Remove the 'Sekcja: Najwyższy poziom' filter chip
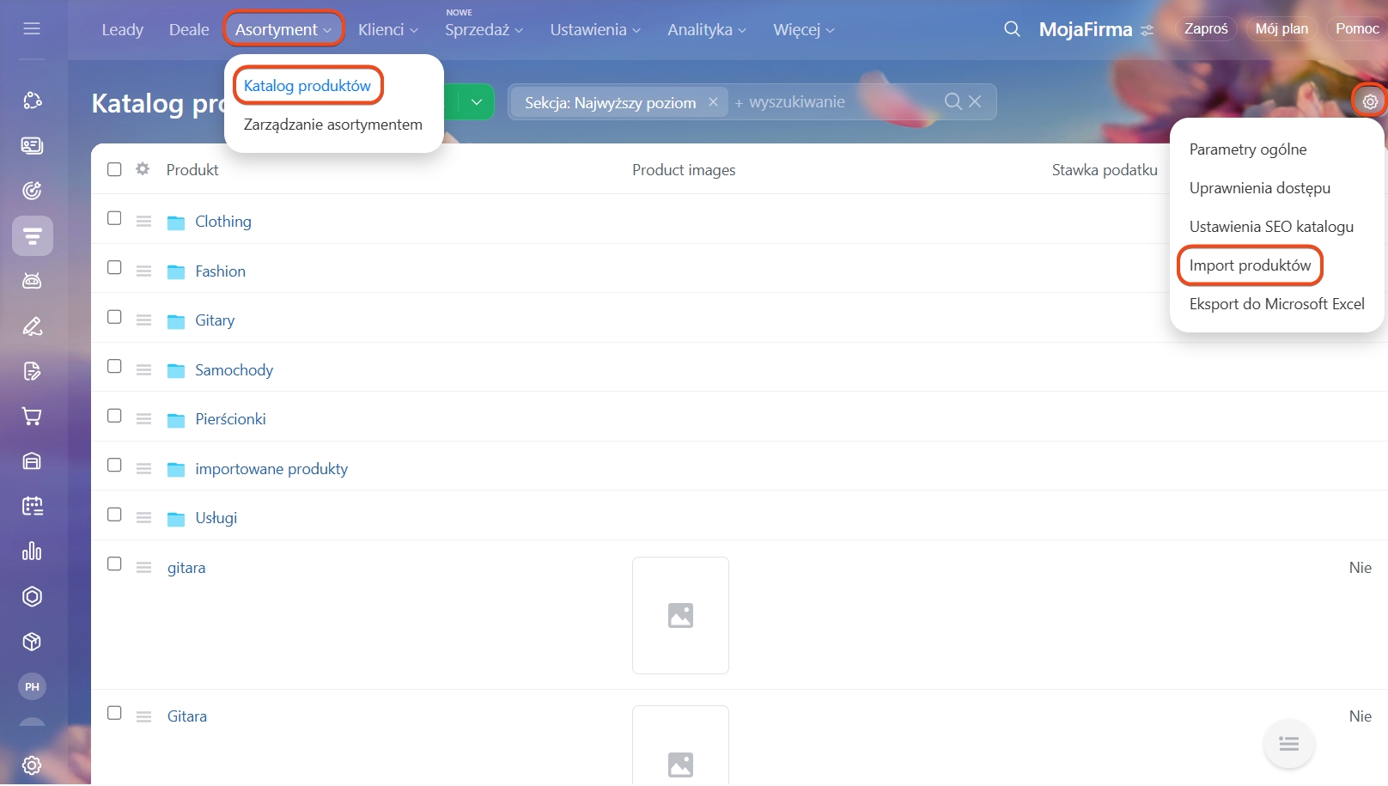Screen dimensions: 1388x786 click(713, 102)
